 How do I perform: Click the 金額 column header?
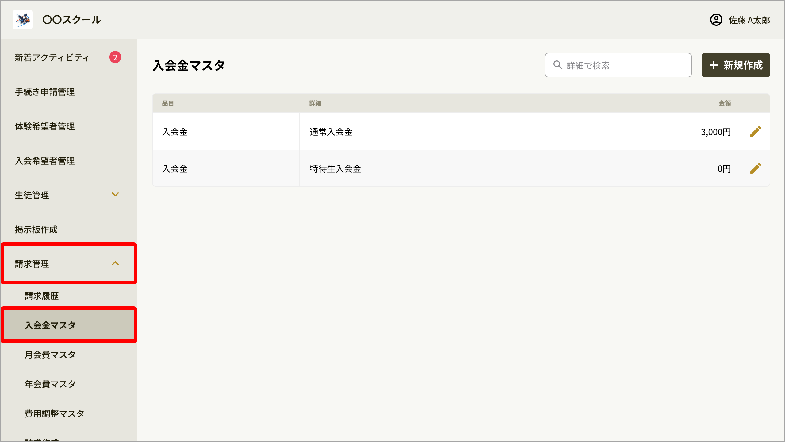(x=725, y=103)
